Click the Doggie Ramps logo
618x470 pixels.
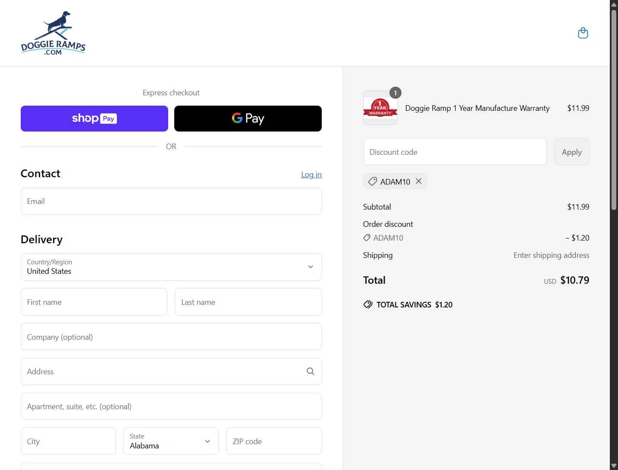(53, 33)
